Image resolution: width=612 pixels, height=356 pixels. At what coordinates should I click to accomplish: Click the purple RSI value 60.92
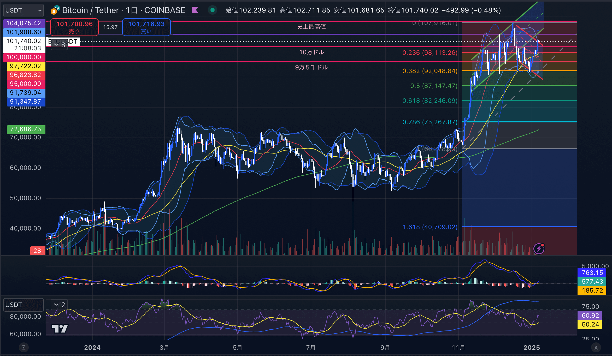(590, 316)
